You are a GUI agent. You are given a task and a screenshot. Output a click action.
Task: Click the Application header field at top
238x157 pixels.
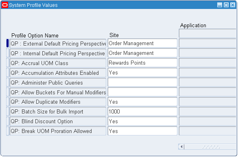click(x=207, y=33)
